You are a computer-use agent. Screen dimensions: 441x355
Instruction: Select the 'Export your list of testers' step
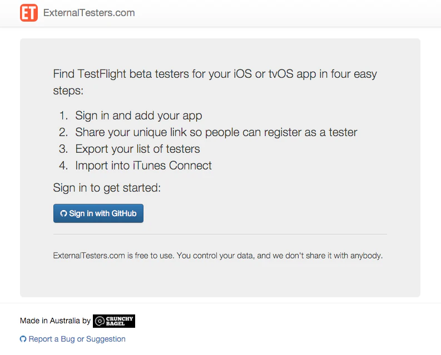point(137,149)
